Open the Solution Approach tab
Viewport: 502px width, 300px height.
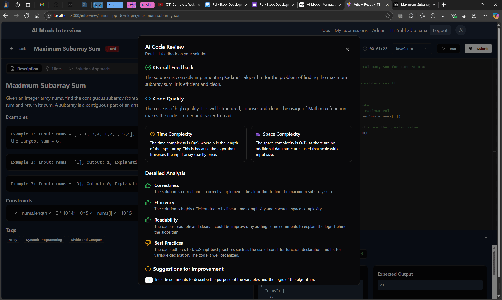pos(89,69)
